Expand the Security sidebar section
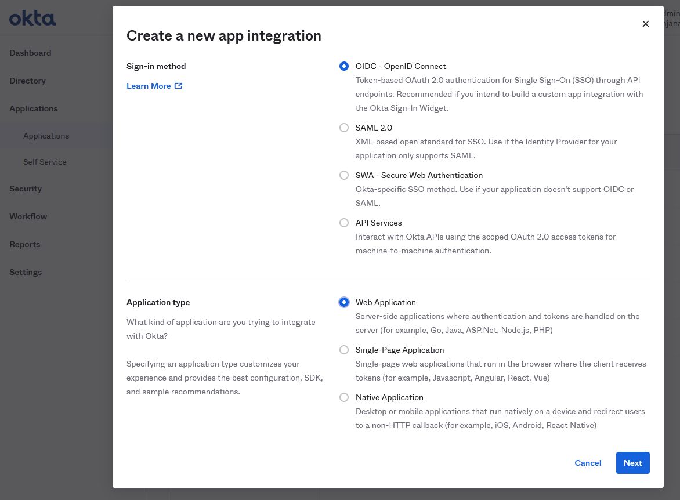Viewport: 680px width, 500px height. [x=26, y=189]
